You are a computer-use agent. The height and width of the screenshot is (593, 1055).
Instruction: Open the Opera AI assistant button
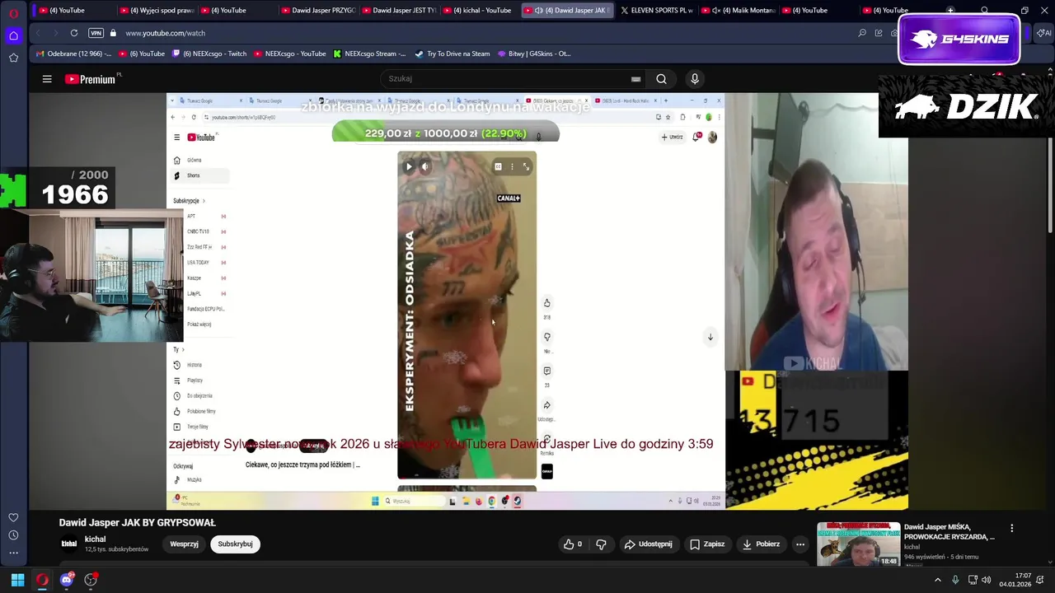(x=1043, y=33)
